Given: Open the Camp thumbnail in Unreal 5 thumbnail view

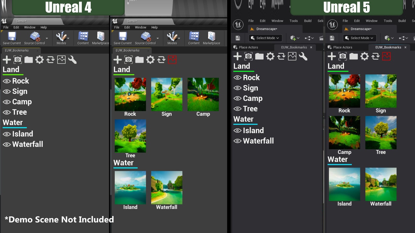Looking at the screenshot, I should 344,132.
